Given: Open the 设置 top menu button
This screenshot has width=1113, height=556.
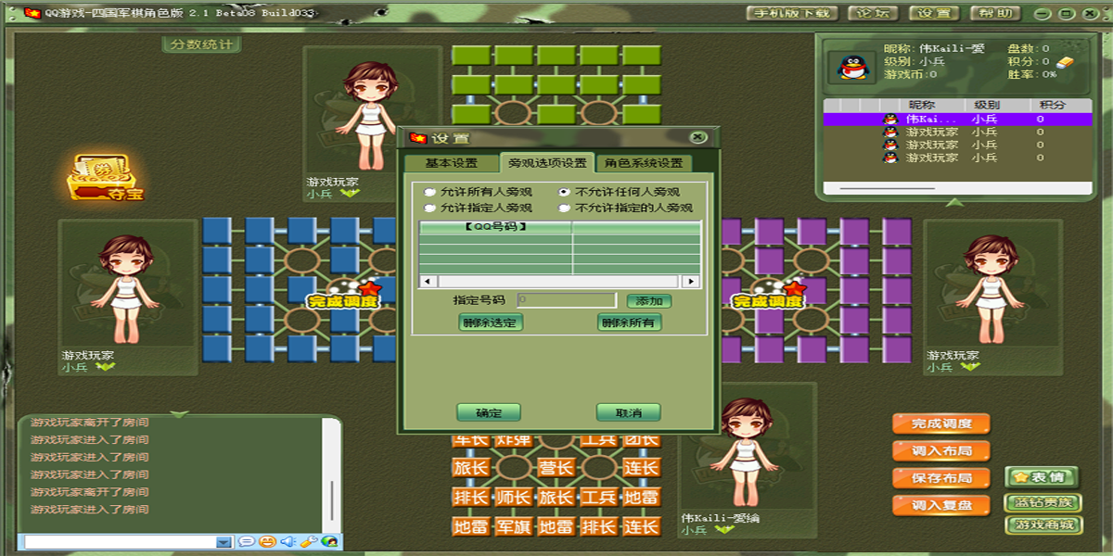Looking at the screenshot, I should coord(934,13).
